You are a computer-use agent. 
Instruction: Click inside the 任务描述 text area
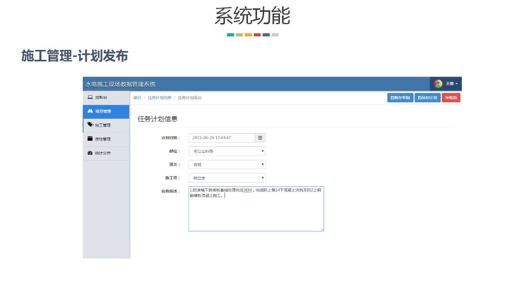coord(256,209)
